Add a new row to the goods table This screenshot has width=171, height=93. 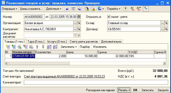[x=8, y=47]
